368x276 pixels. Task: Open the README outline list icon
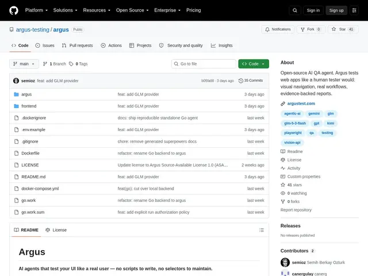(x=262, y=230)
